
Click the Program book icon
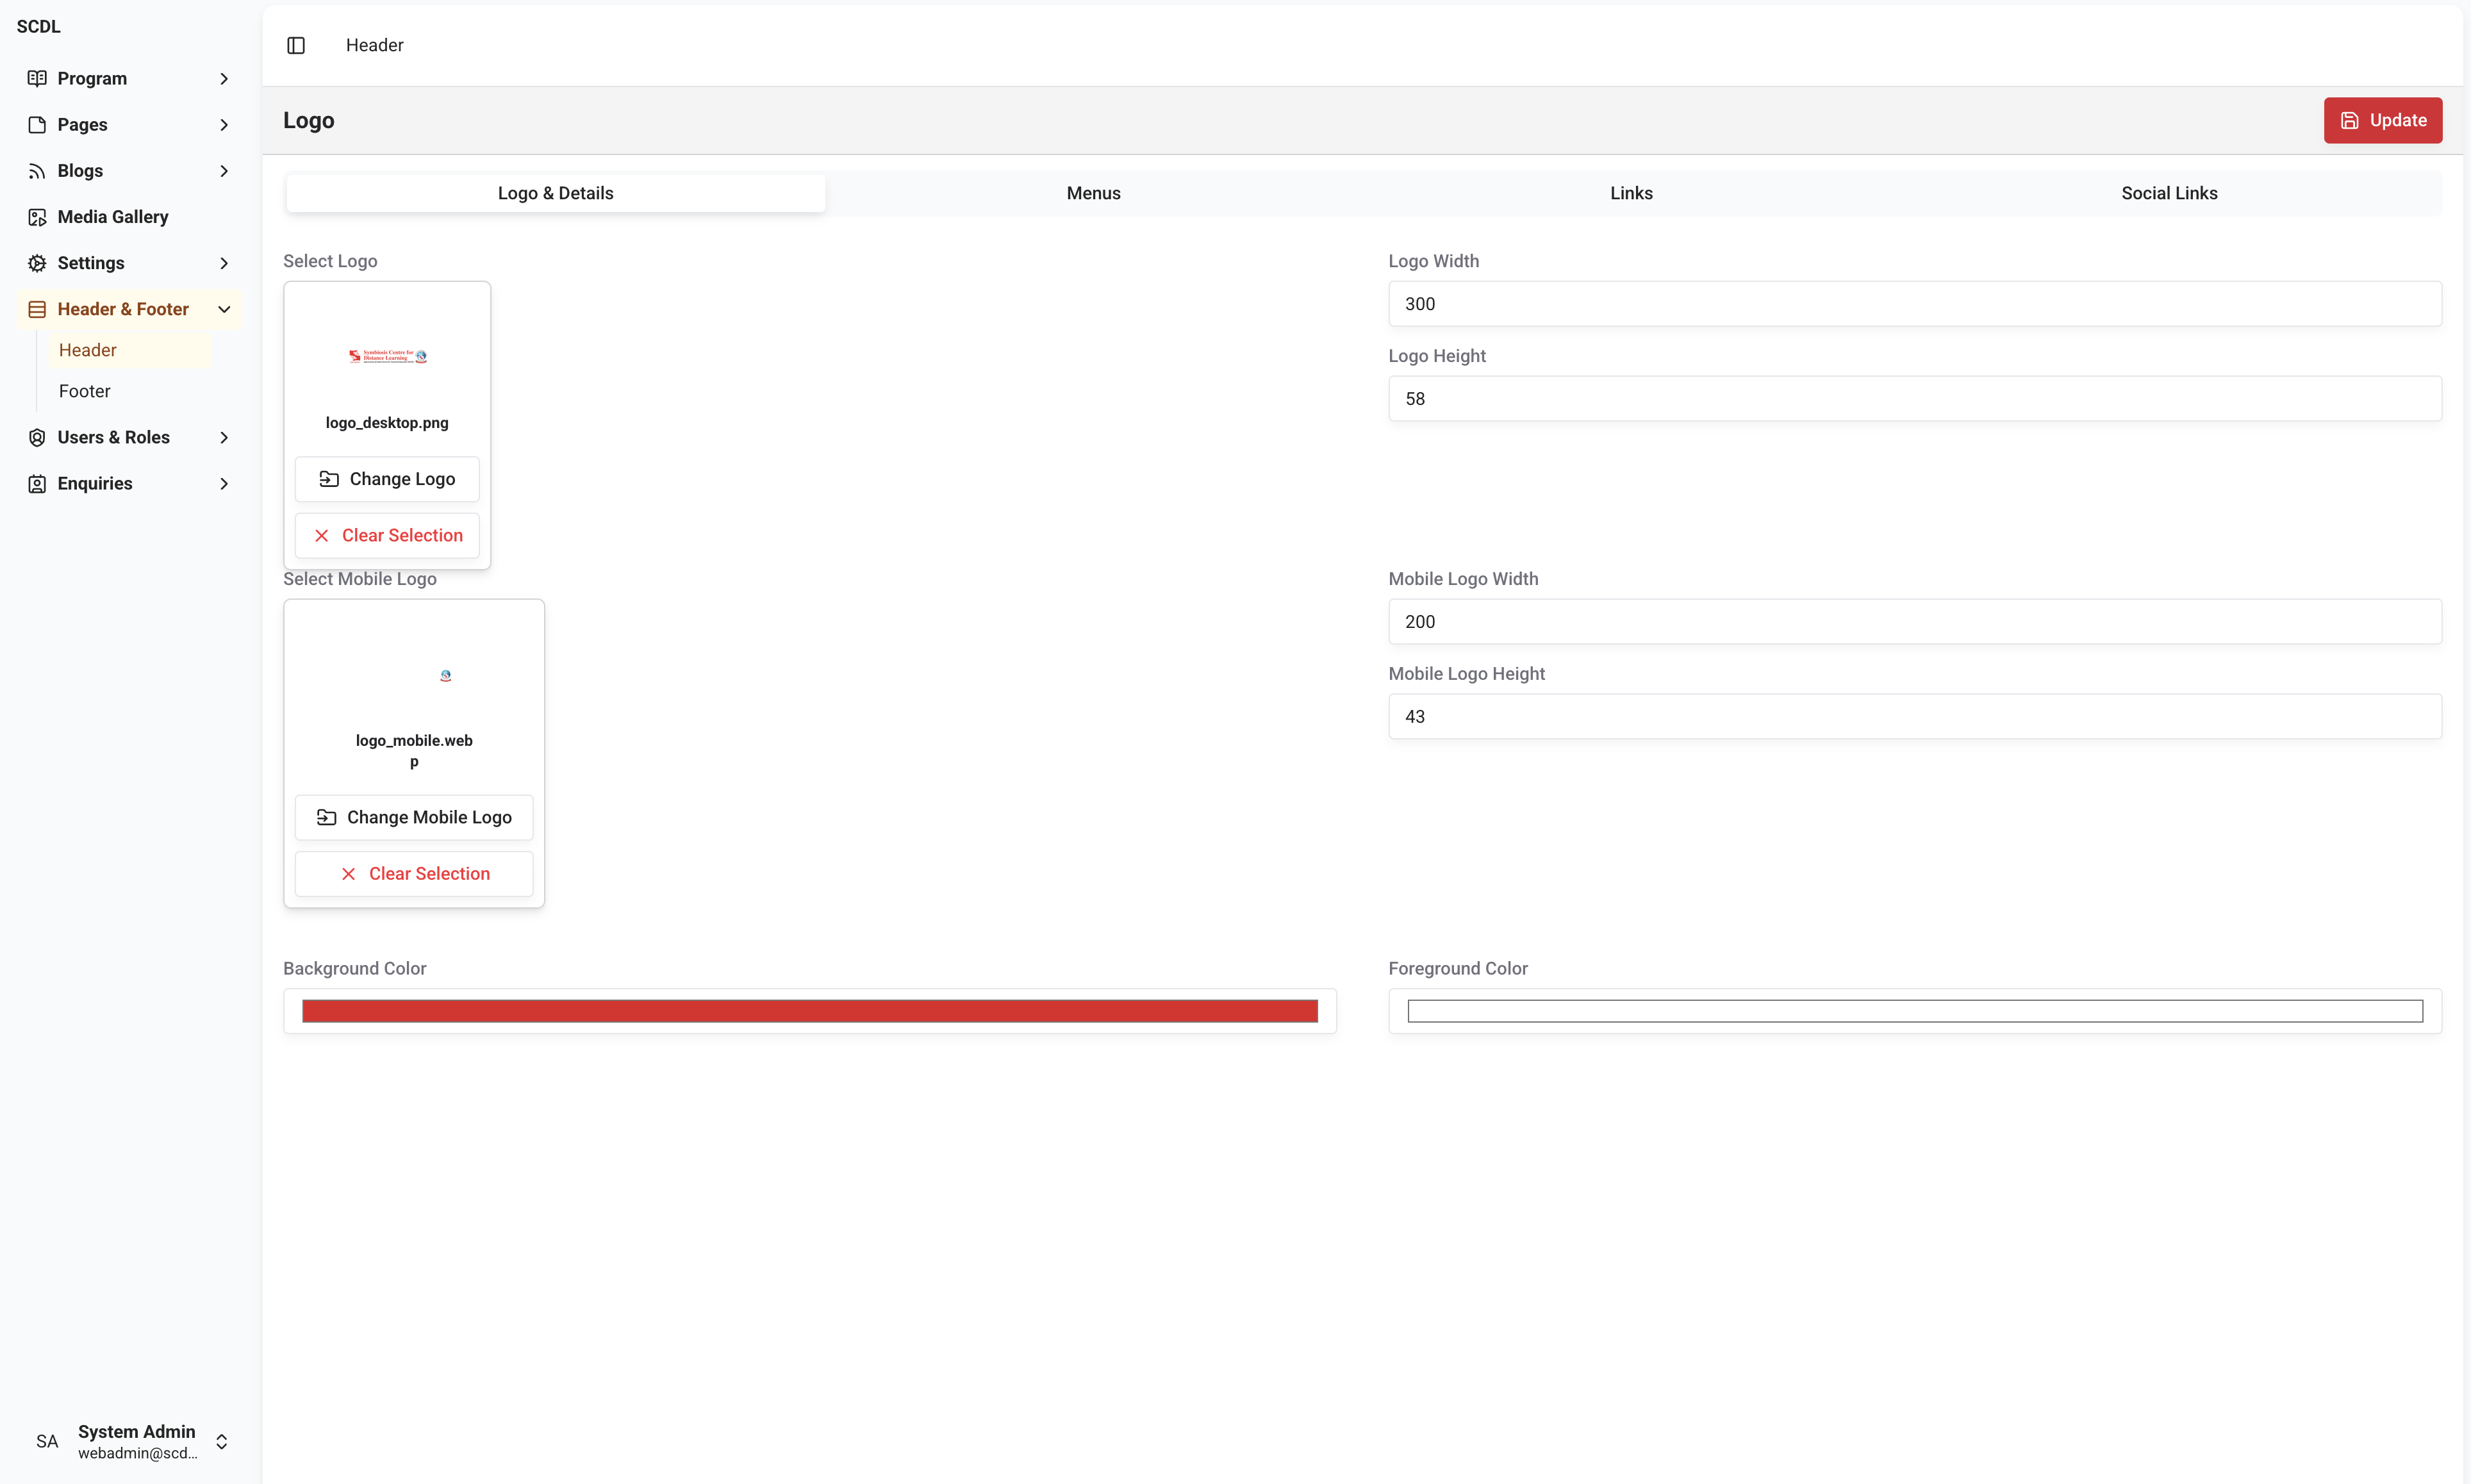click(37, 78)
